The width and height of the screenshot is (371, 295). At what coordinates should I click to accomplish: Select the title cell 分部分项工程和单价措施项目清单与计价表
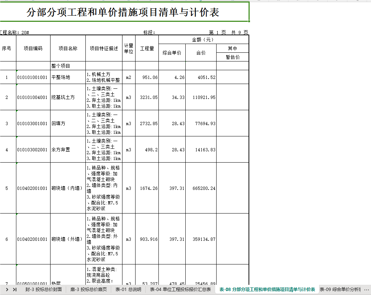[124, 12]
